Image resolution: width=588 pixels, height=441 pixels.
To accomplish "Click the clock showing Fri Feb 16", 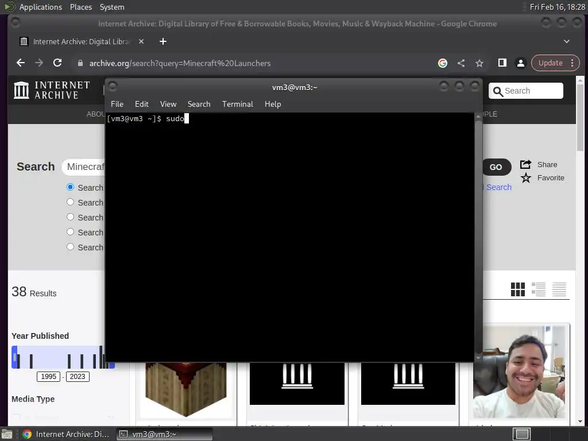I will tap(557, 7).
